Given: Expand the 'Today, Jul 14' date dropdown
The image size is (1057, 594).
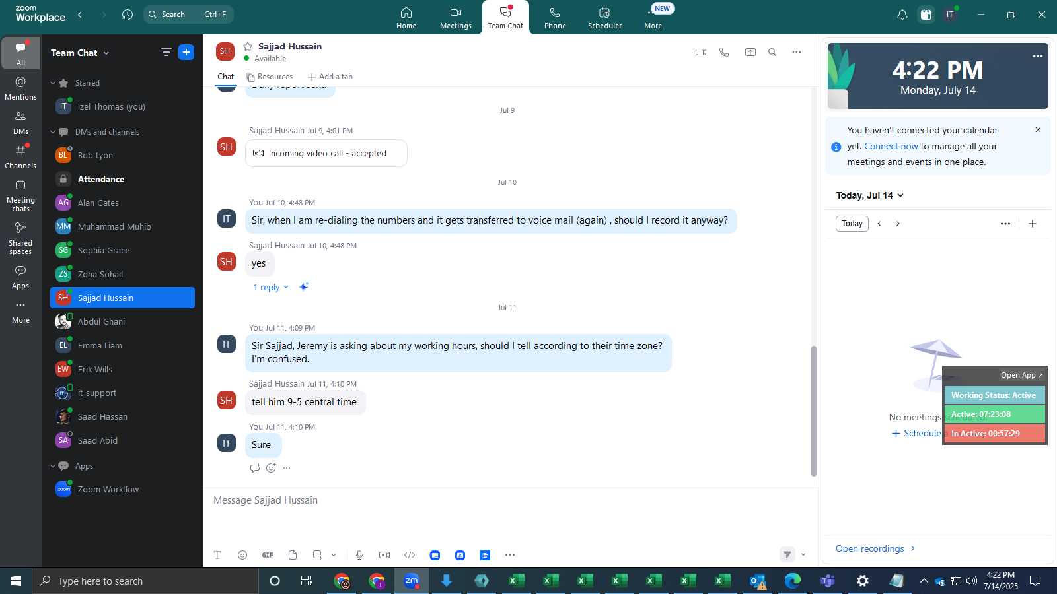Looking at the screenshot, I should point(870,195).
